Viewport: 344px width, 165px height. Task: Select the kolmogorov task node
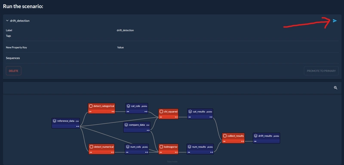coord(169,149)
